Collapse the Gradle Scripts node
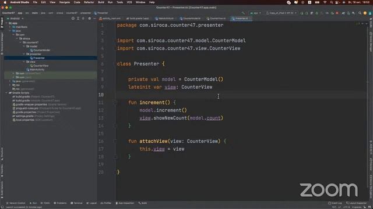The image size is (373, 209). [x=6, y=93]
